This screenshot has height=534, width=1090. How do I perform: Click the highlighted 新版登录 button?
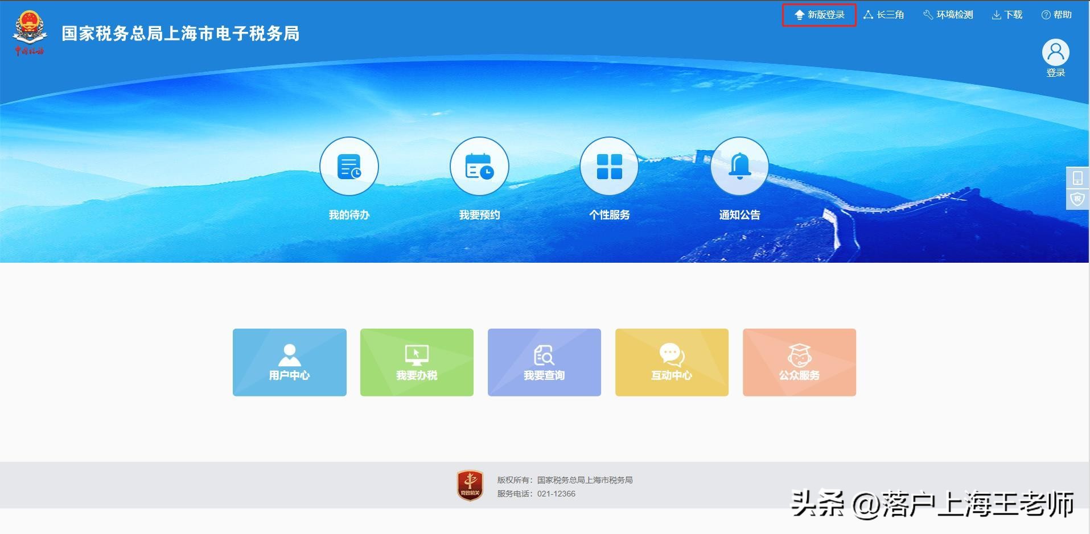pos(820,14)
